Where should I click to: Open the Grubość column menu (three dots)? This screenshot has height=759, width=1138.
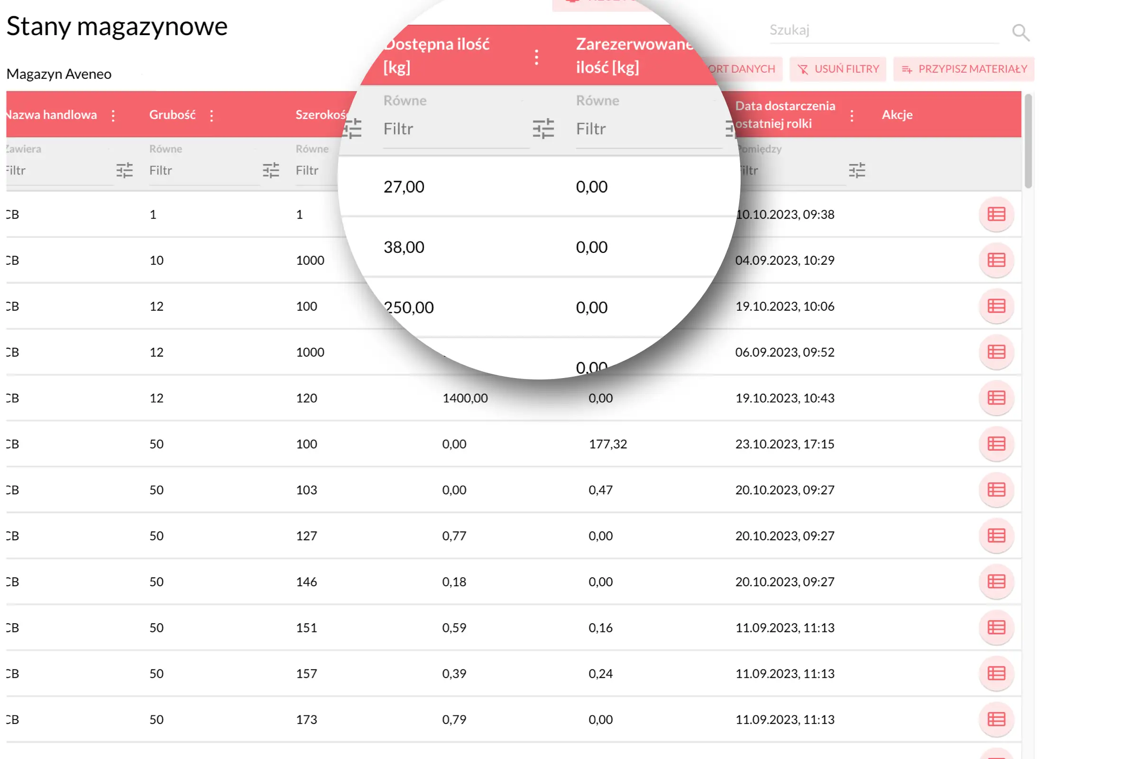[x=211, y=115]
